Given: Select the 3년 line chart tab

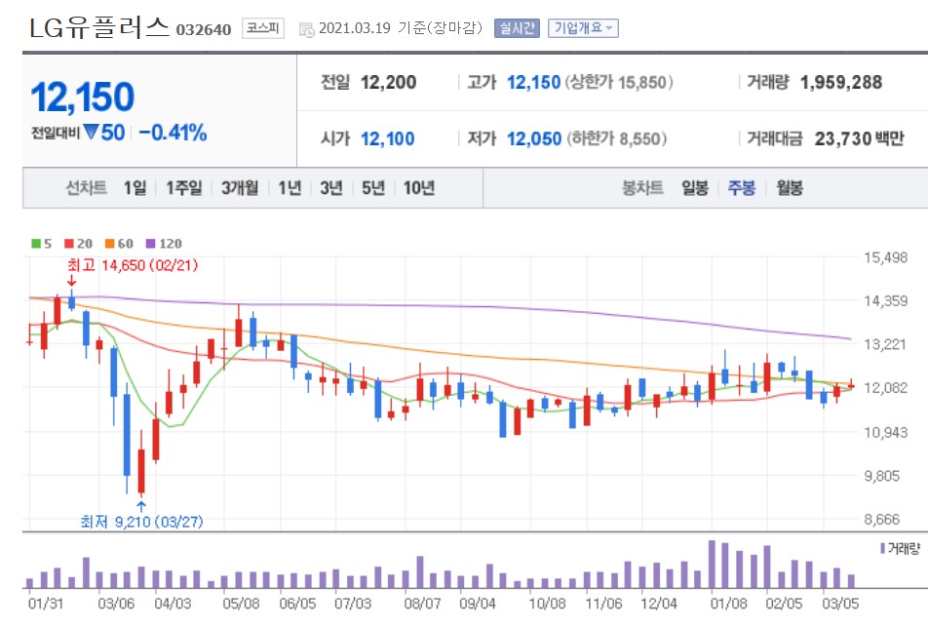Looking at the screenshot, I should coord(331,188).
